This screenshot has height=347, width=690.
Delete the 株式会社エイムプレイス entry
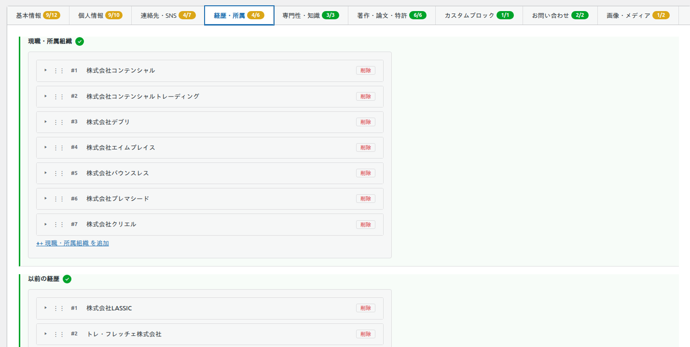(366, 147)
